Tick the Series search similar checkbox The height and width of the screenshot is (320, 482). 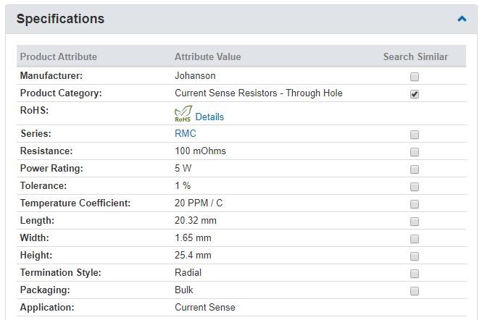click(415, 135)
